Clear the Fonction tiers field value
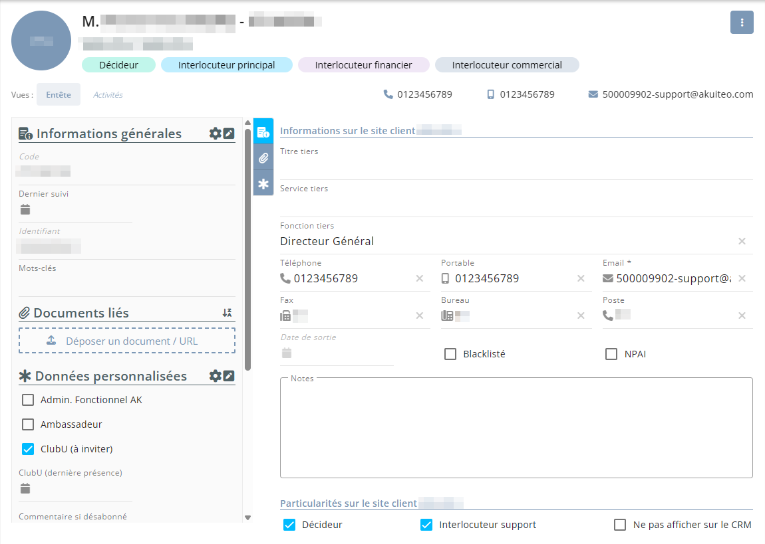This screenshot has height=544, width=765. coord(742,241)
